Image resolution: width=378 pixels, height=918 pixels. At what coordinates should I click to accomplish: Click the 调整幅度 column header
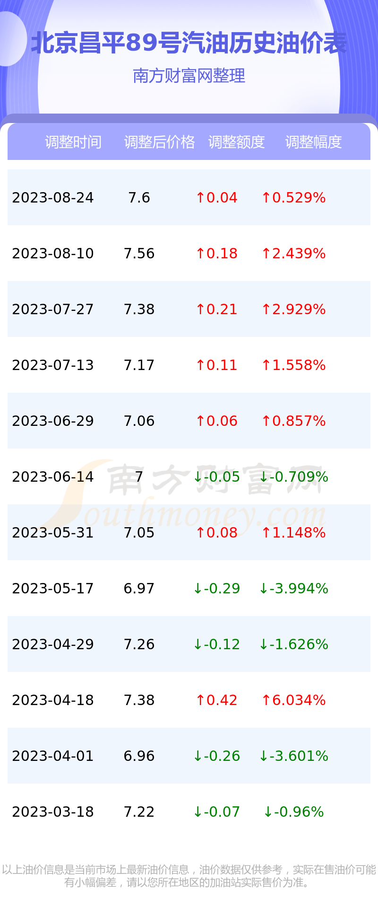coord(313,142)
